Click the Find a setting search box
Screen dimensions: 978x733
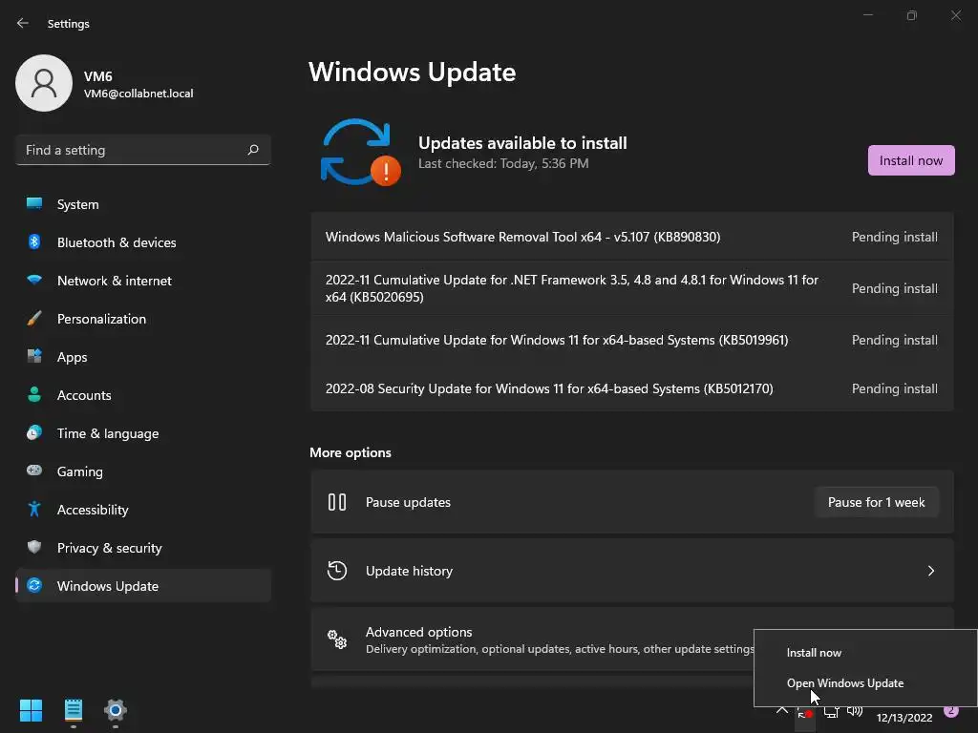tap(143, 150)
